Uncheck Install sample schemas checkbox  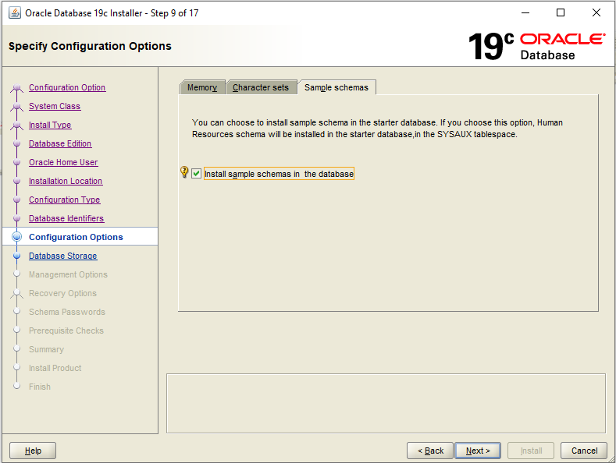point(197,173)
